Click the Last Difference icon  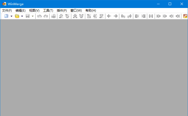click(101, 16)
